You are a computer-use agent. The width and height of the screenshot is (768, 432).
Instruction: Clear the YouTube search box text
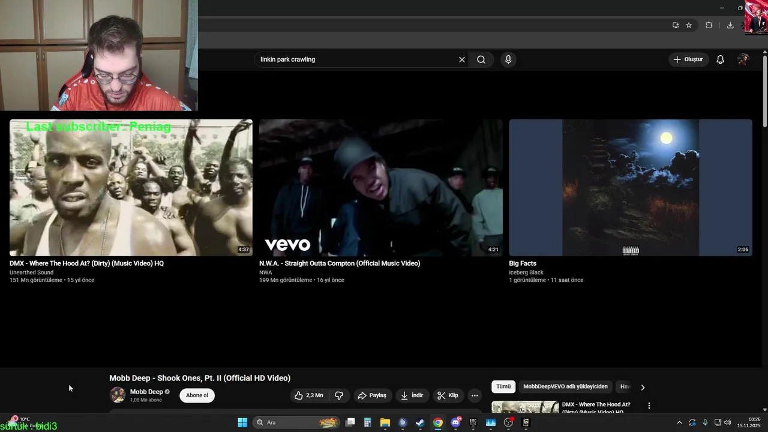click(x=462, y=59)
